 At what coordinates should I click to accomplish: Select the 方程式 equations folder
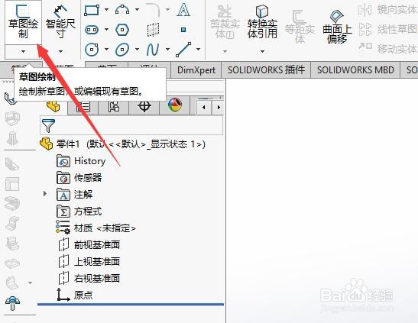pos(79,212)
